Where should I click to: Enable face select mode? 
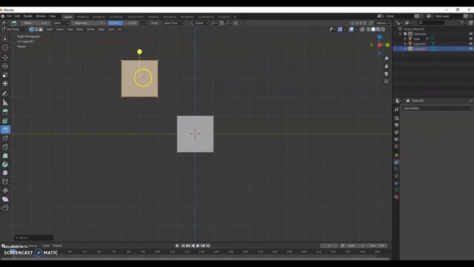pos(41,30)
